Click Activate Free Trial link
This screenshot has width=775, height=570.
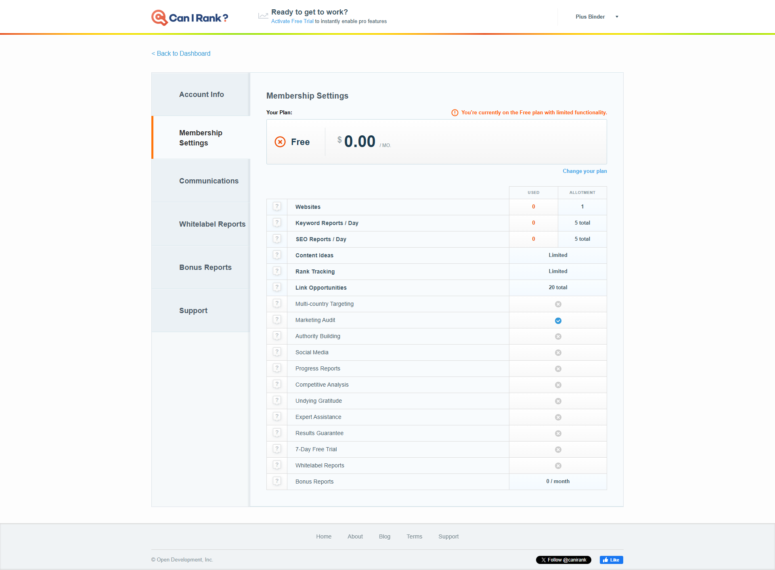coord(292,21)
